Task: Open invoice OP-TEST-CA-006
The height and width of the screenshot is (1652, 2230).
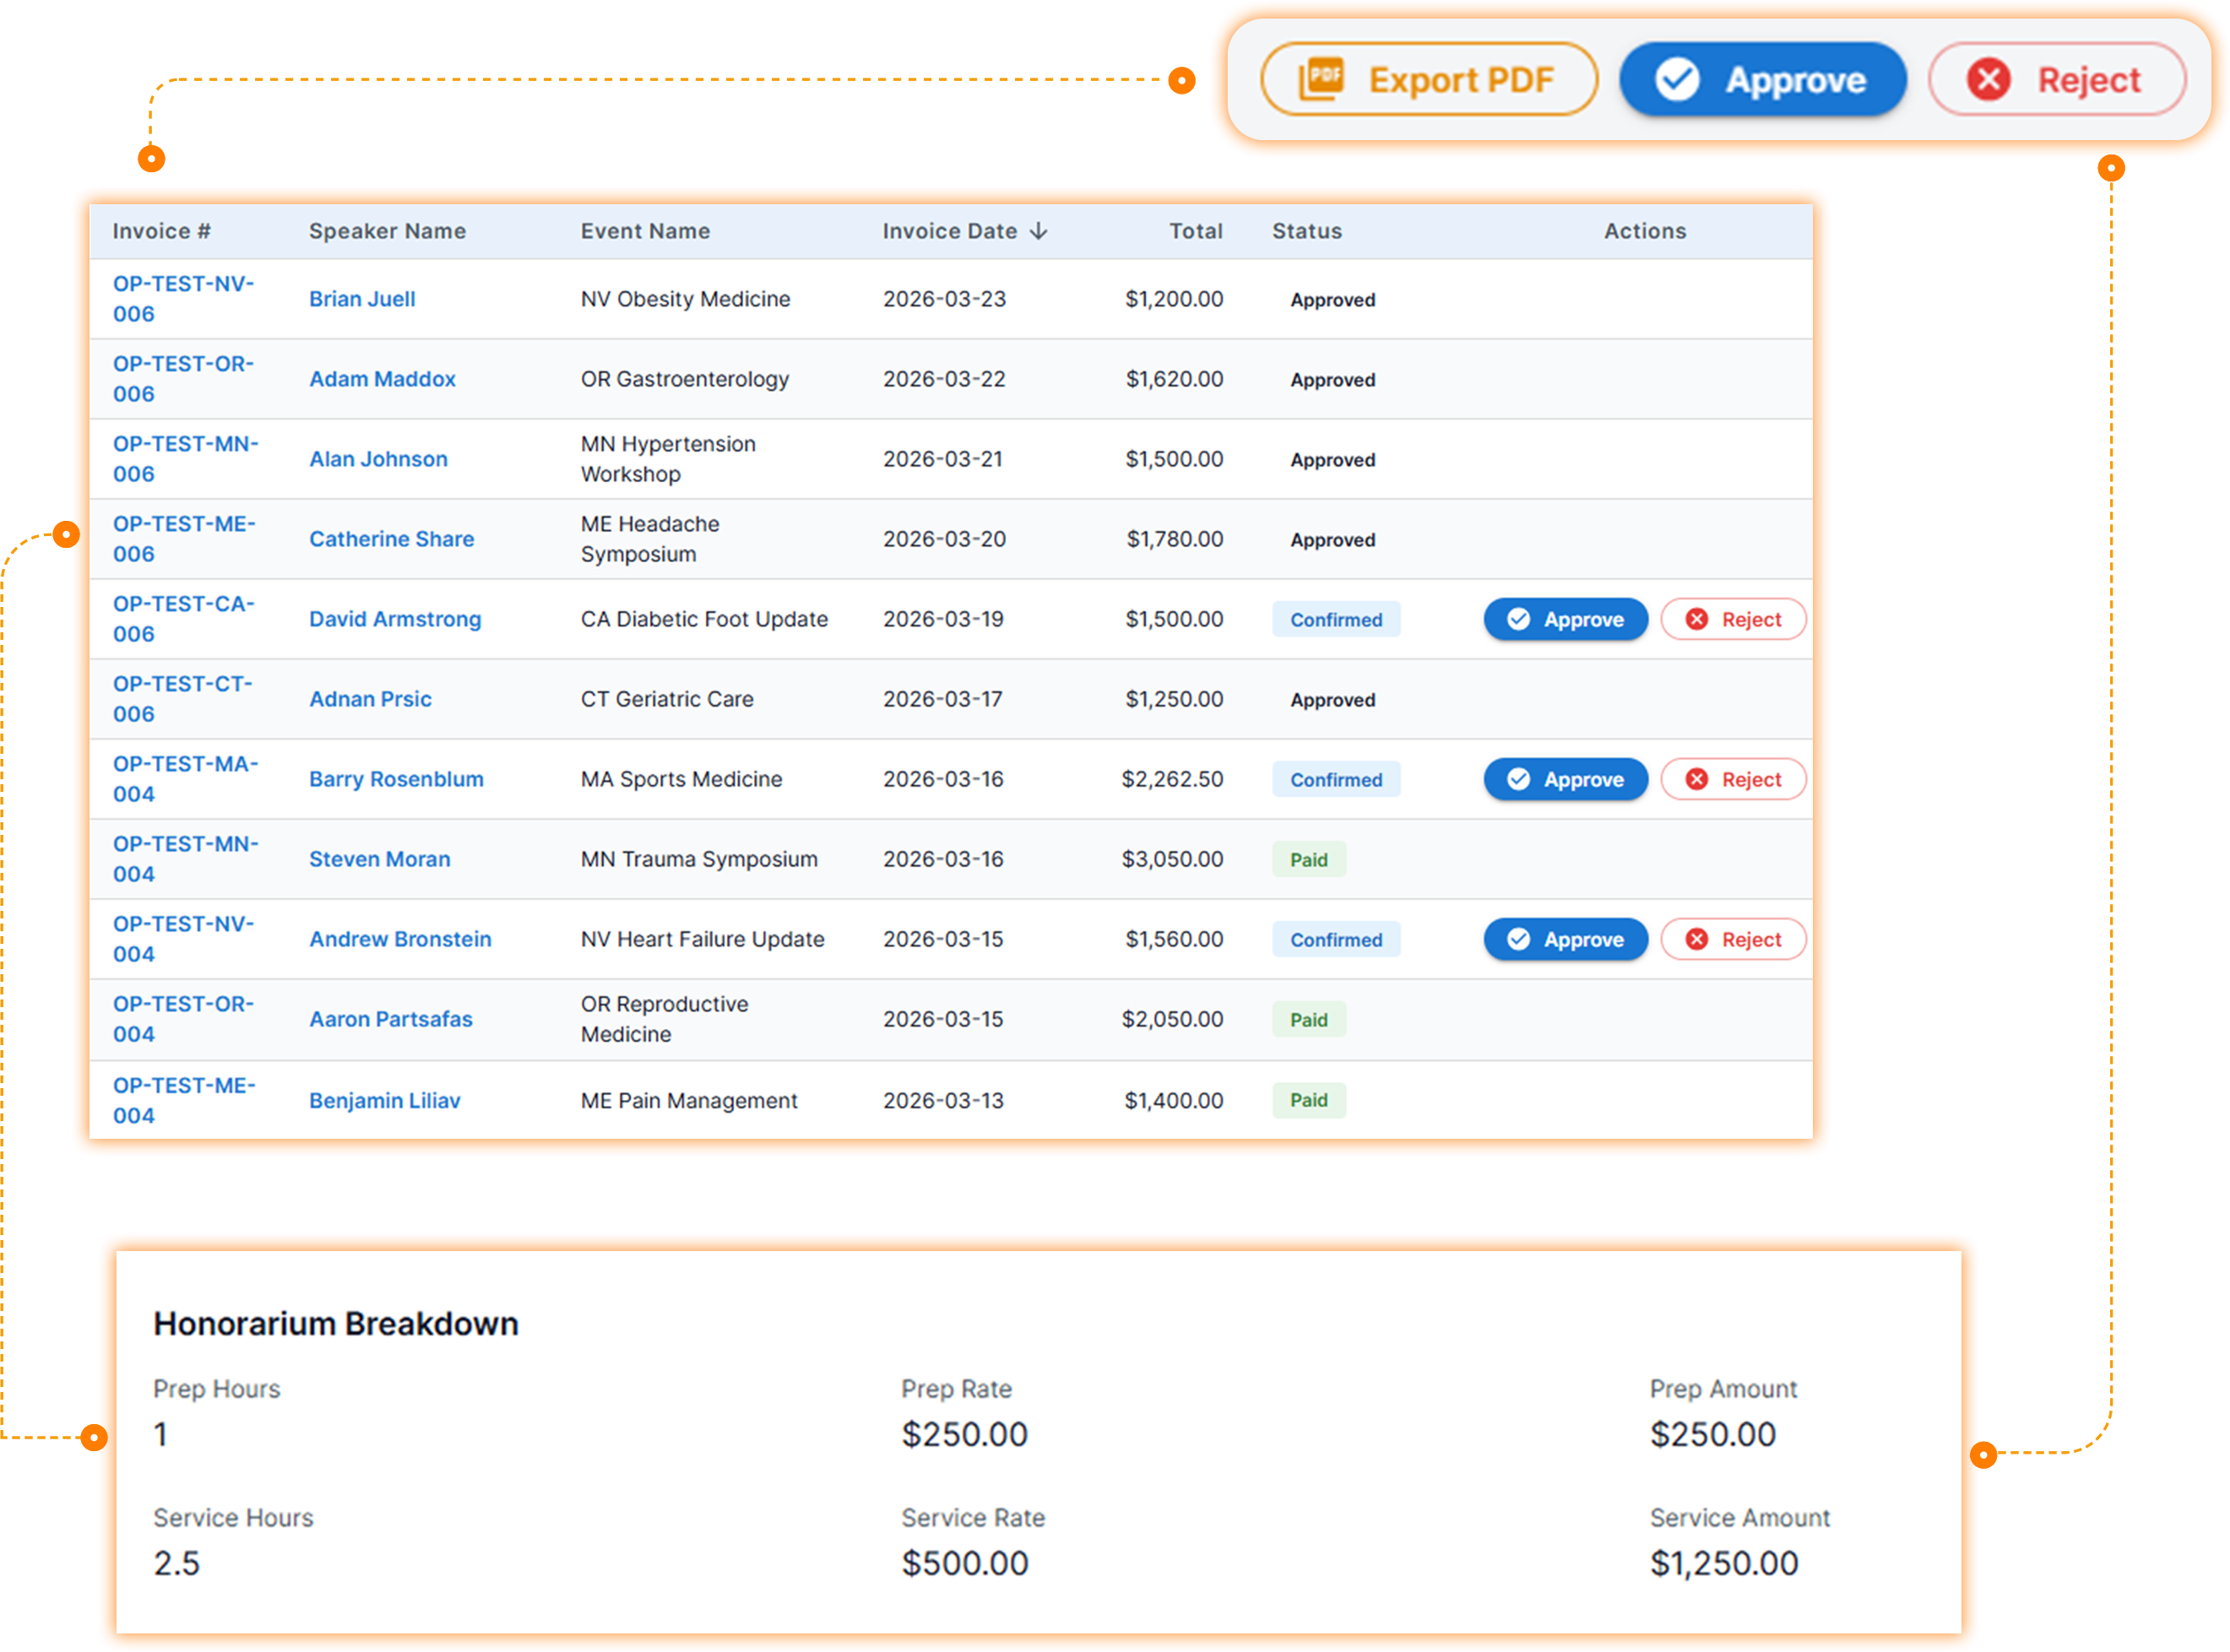Action: click(184, 619)
